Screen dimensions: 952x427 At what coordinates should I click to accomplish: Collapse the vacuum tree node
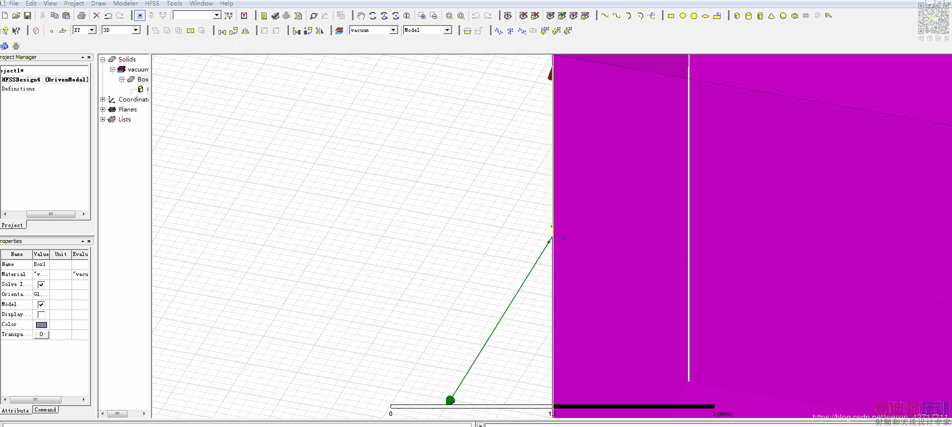[112, 69]
